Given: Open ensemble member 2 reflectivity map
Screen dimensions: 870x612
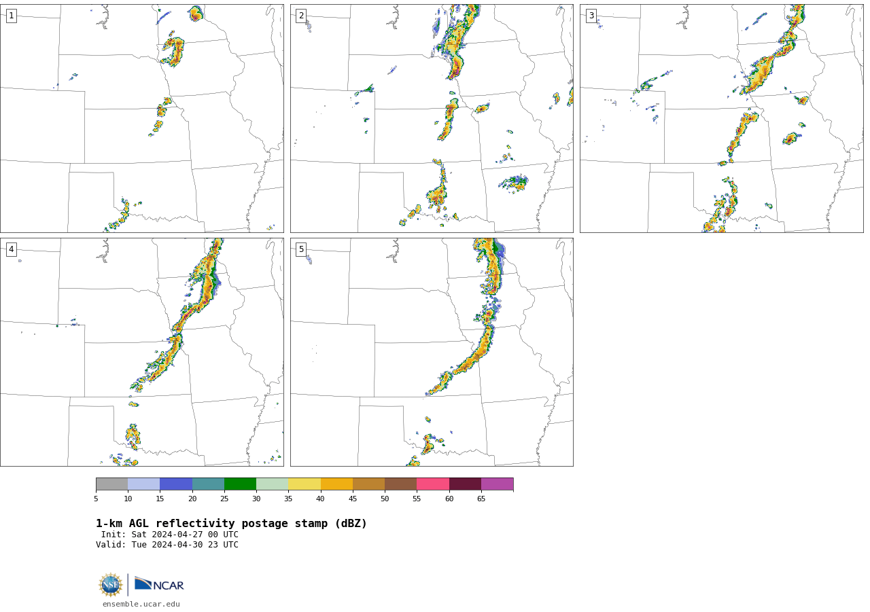Looking at the screenshot, I should click(432, 118).
